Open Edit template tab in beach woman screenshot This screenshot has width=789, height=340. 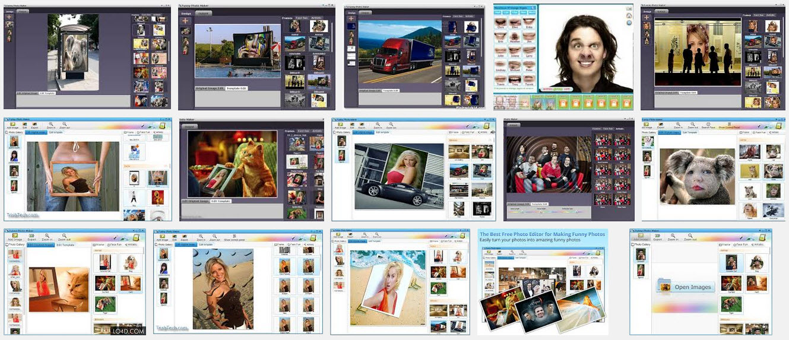[x=205, y=244]
